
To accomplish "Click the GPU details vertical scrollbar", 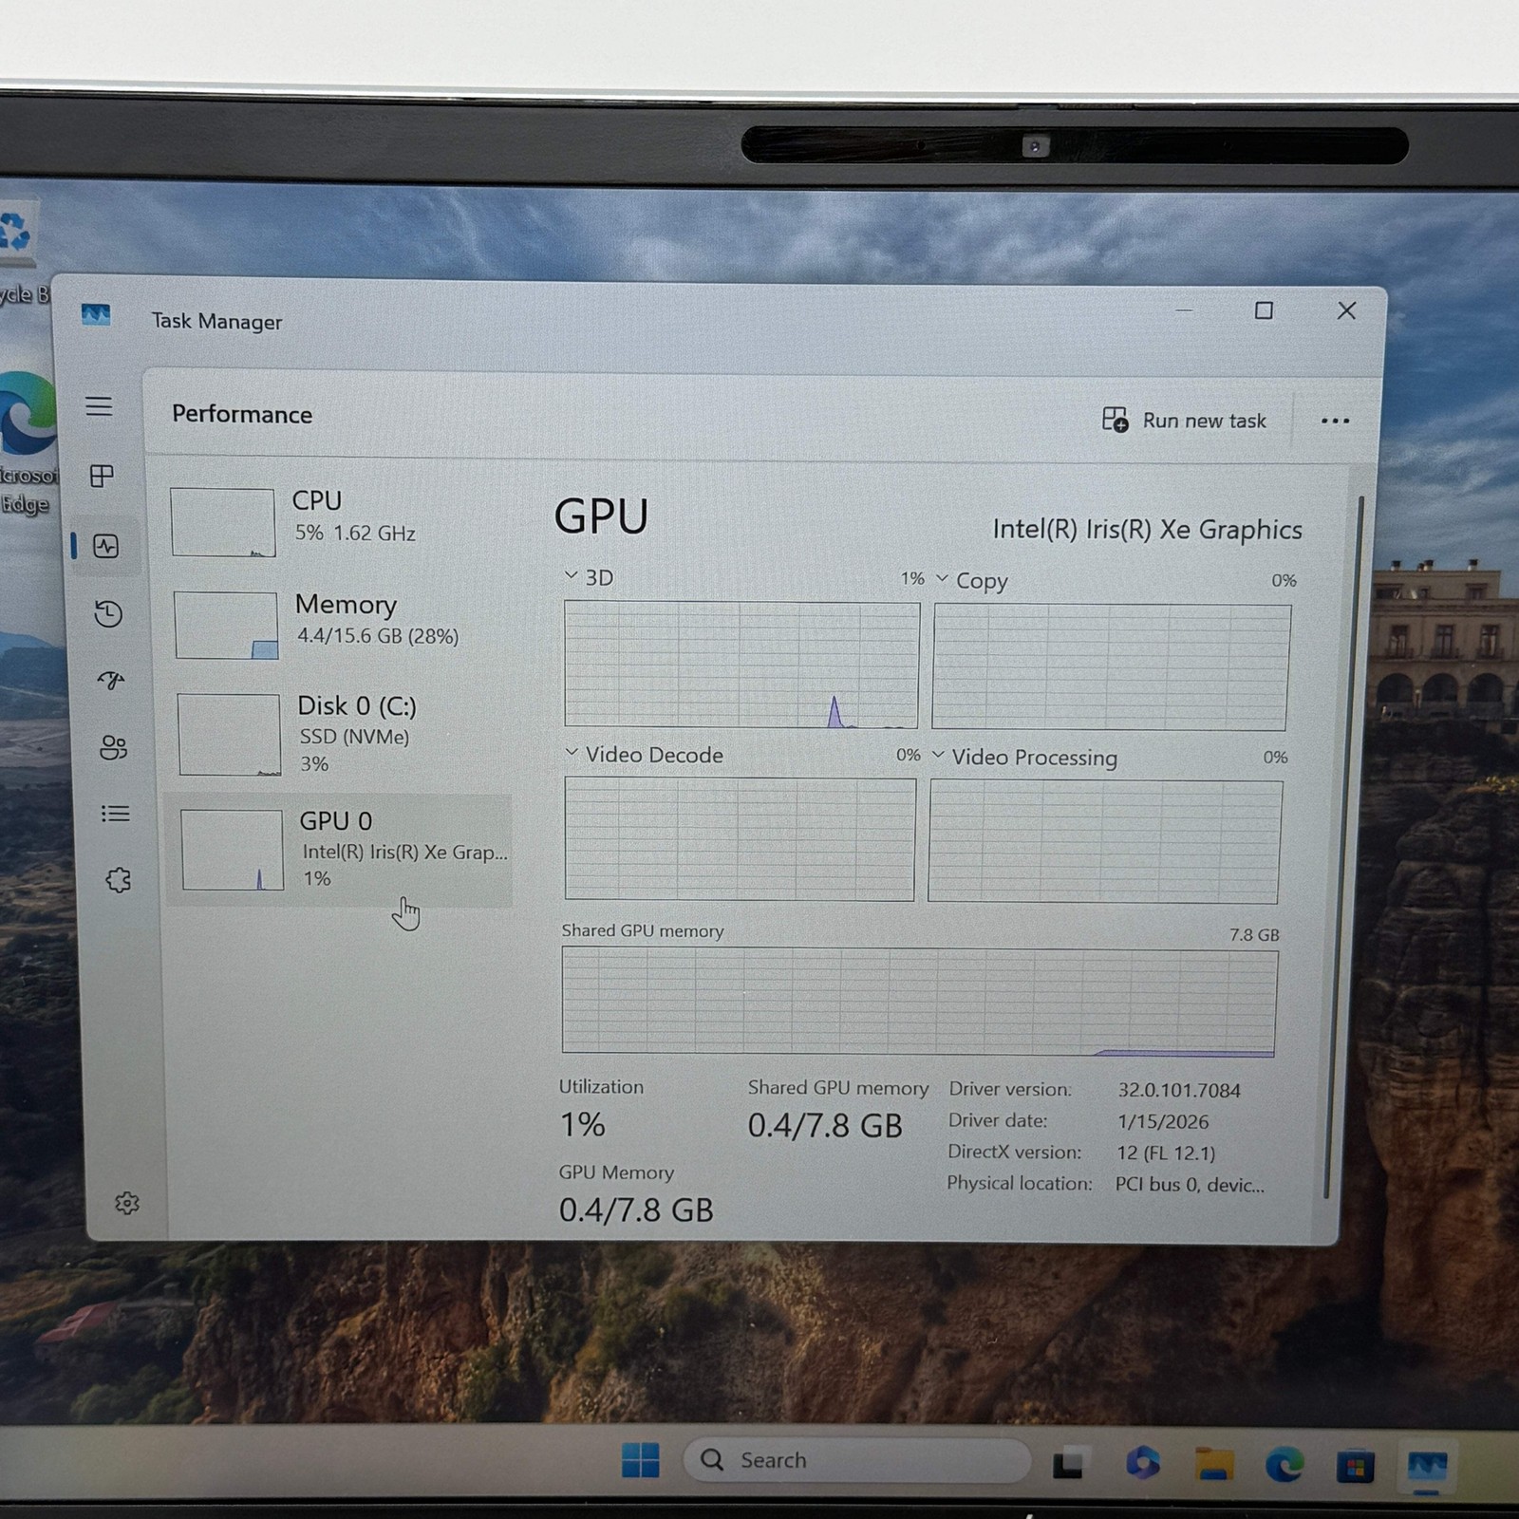I will coord(1344,845).
